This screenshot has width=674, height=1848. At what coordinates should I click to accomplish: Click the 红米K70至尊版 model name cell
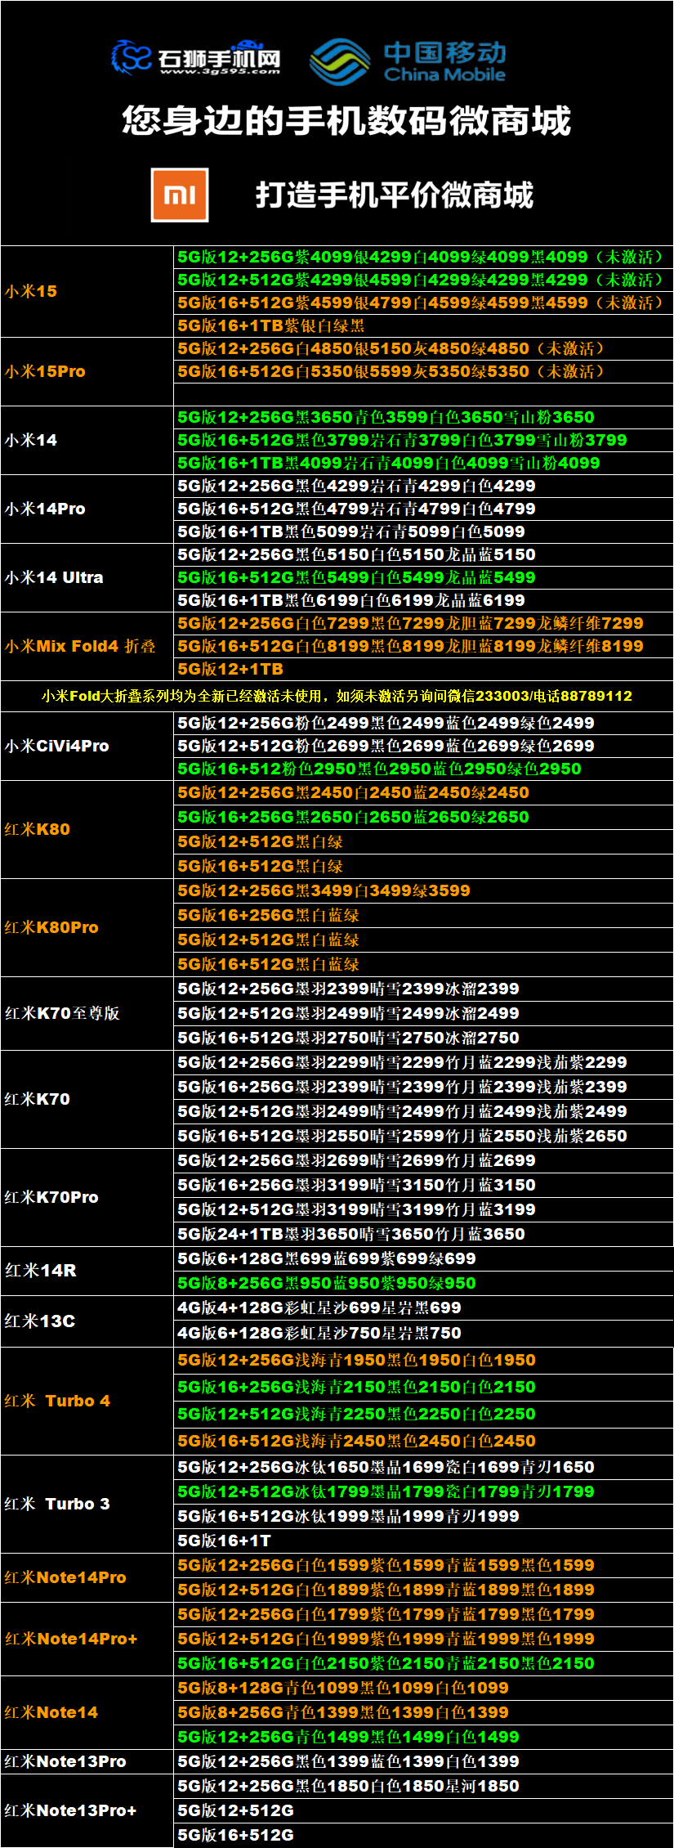[x=87, y=1013]
